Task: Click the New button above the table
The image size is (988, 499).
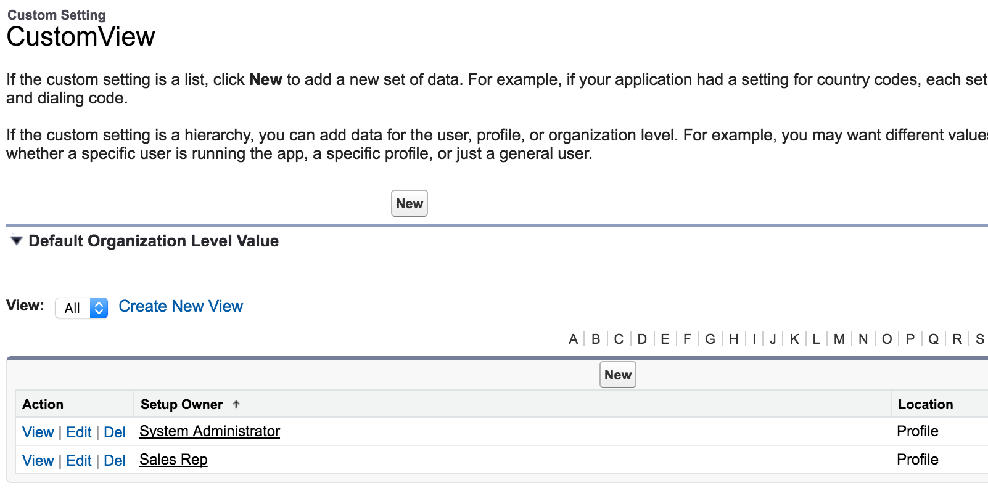Action: pyautogui.click(x=618, y=375)
